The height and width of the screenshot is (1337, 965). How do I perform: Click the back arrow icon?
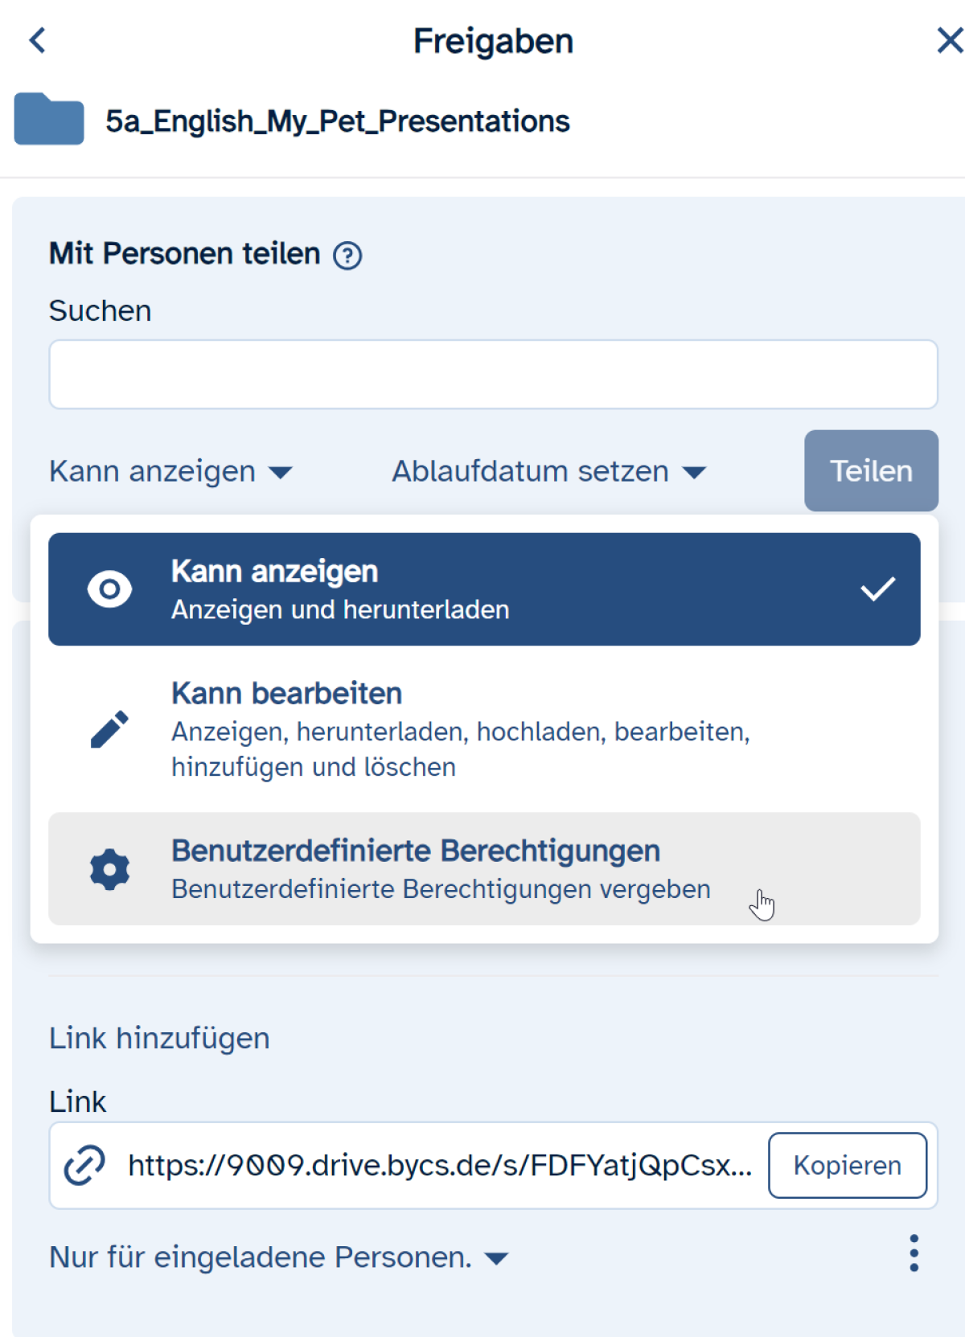38,40
